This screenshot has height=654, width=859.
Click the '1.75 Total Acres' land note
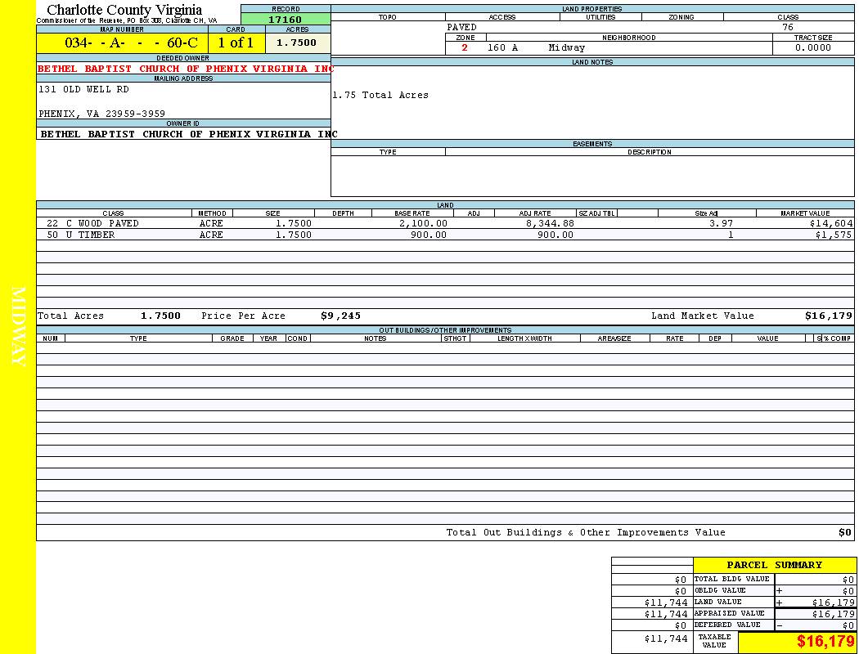coord(380,95)
